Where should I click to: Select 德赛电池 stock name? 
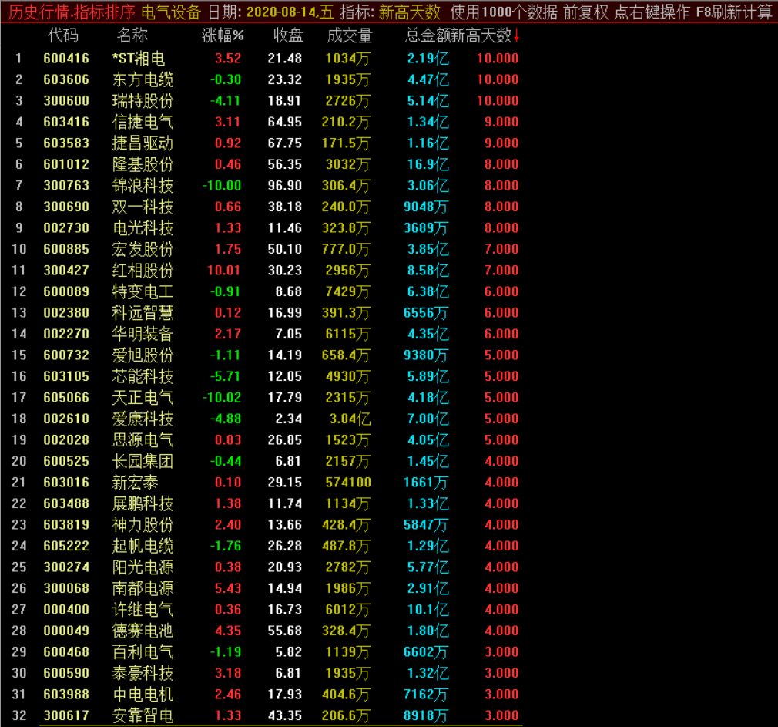[x=143, y=631]
